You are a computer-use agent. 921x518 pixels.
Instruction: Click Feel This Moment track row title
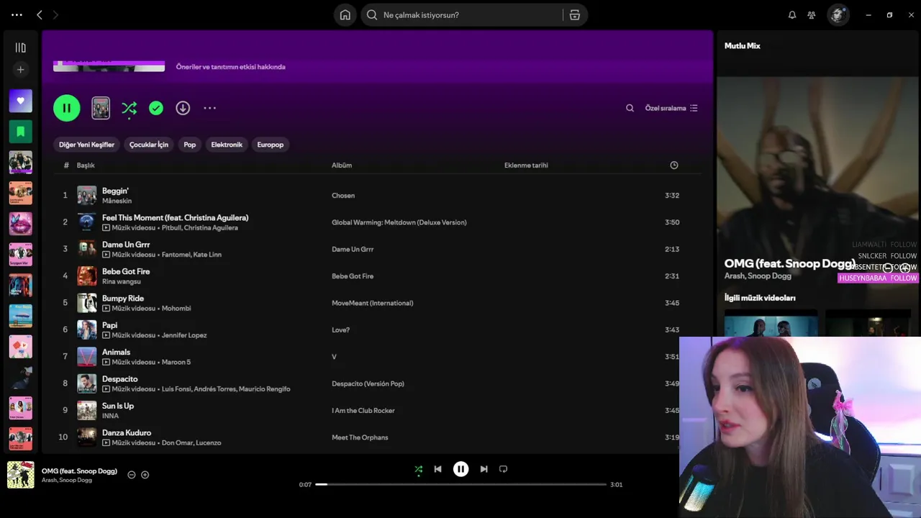pyautogui.click(x=175, y=217)
